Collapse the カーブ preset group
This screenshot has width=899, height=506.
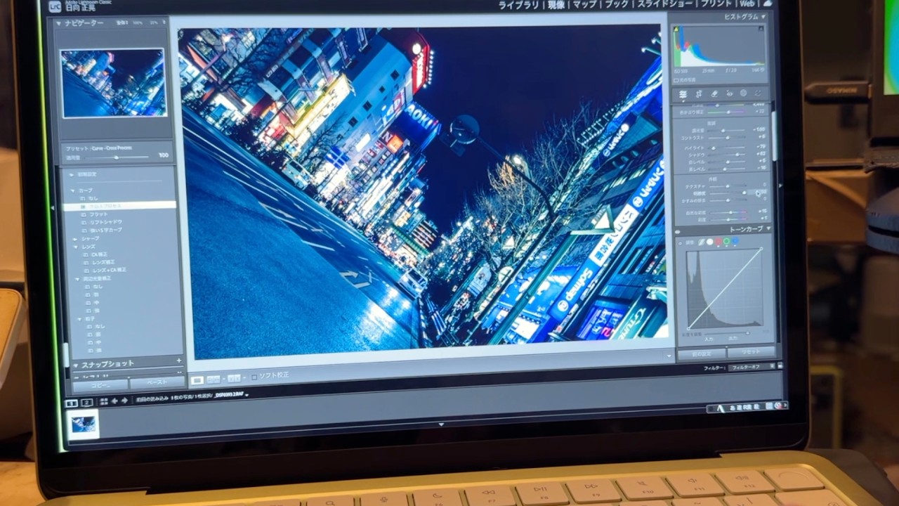click(x=72, y=190)
